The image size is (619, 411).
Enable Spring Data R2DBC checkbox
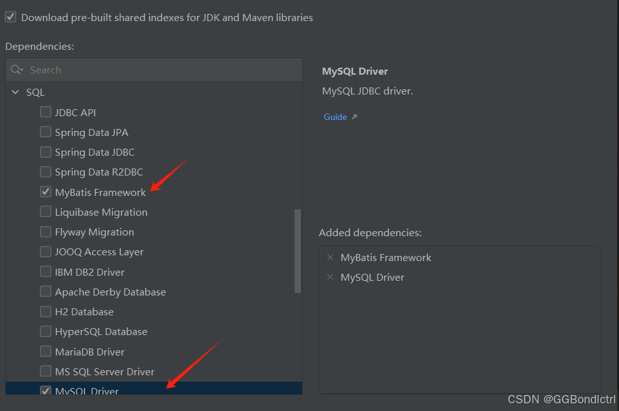click(x=46, y=172)
